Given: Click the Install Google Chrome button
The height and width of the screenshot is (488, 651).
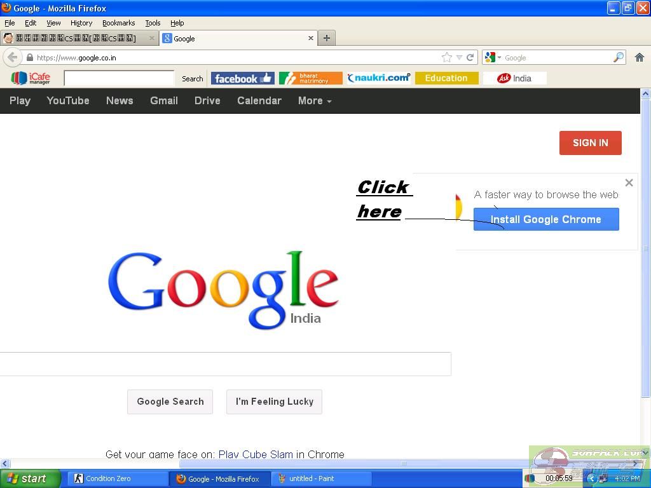Looking at the screenshot, I should 545,219.
